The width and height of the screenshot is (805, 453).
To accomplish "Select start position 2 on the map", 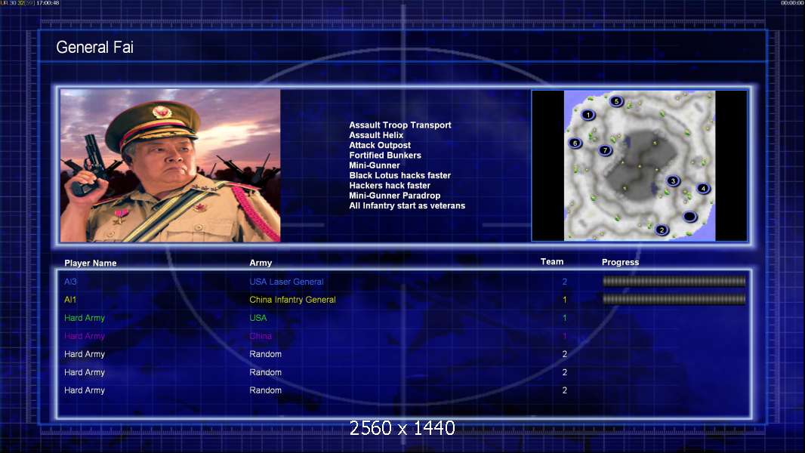I will click(x=662, y=230).
